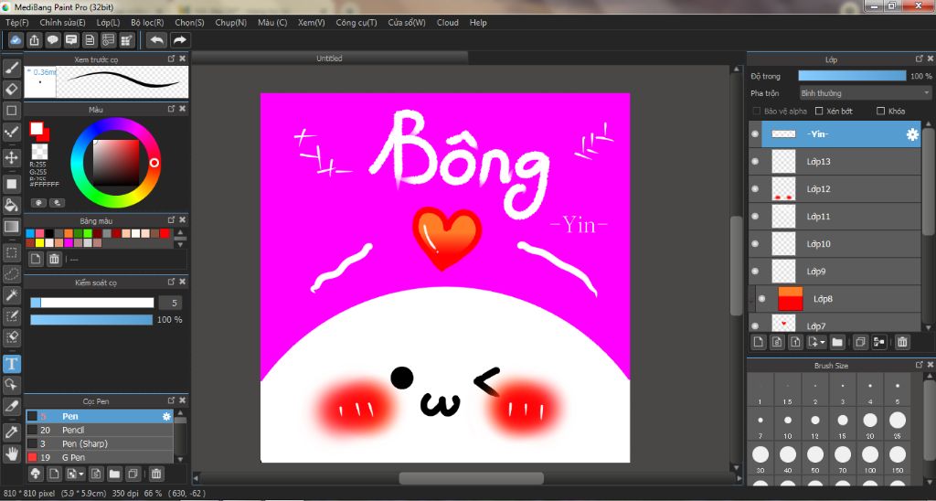The width and height of the screenshot is (936, 501).
Task: Select the Magic Wand tool
Action: pos(12,294)
